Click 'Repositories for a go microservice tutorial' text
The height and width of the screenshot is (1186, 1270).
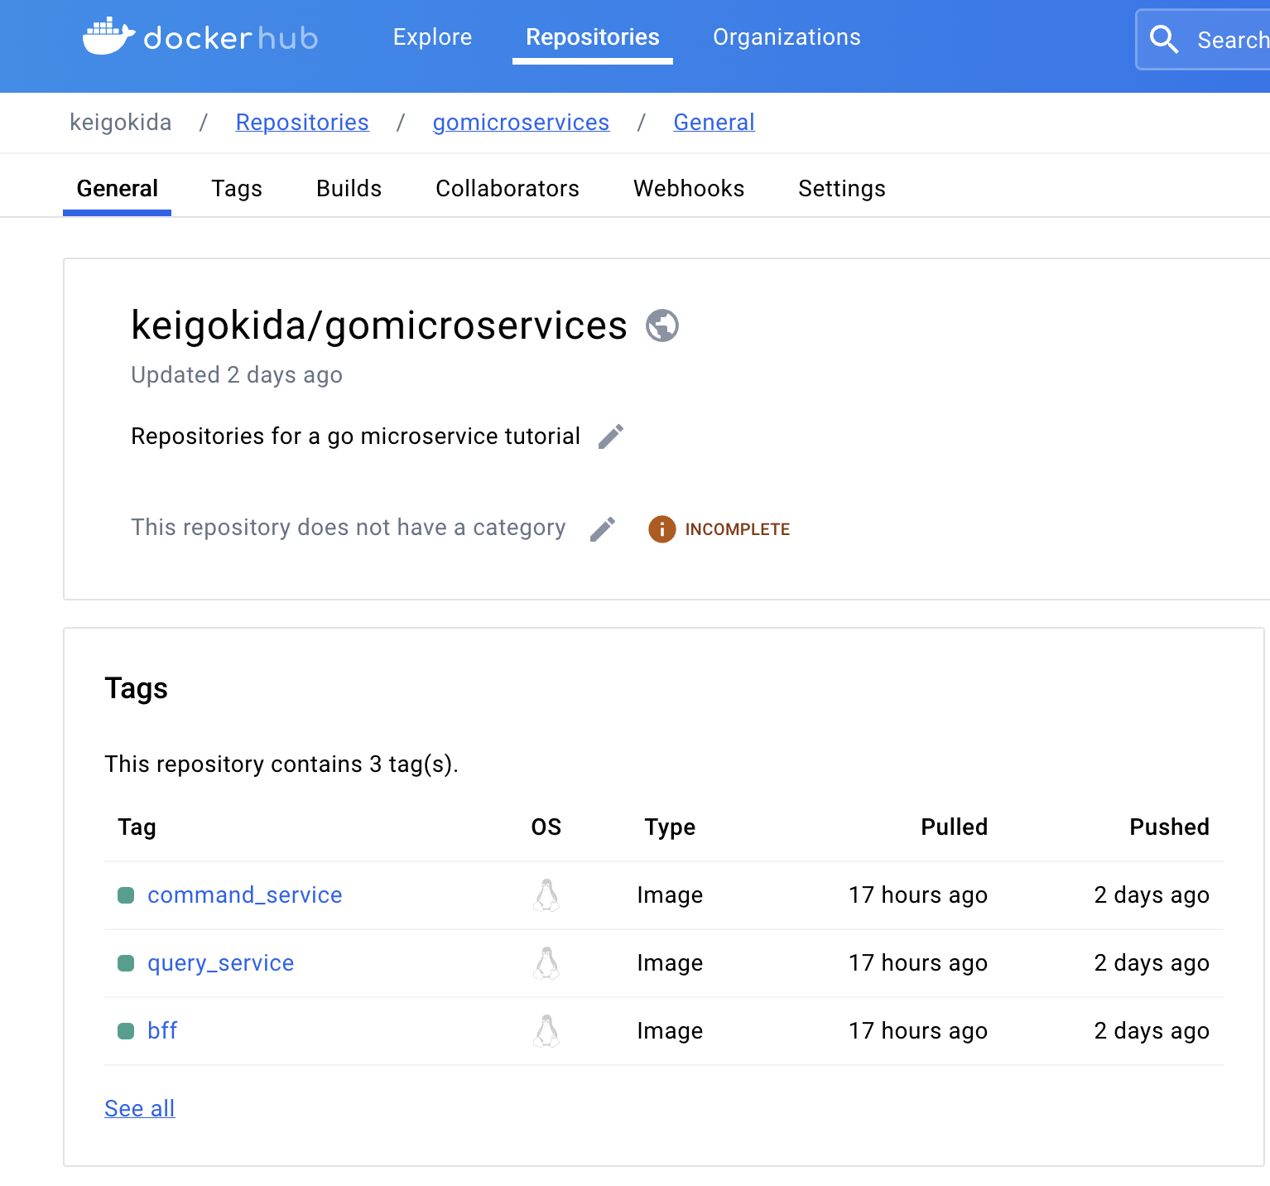point(356,436)
